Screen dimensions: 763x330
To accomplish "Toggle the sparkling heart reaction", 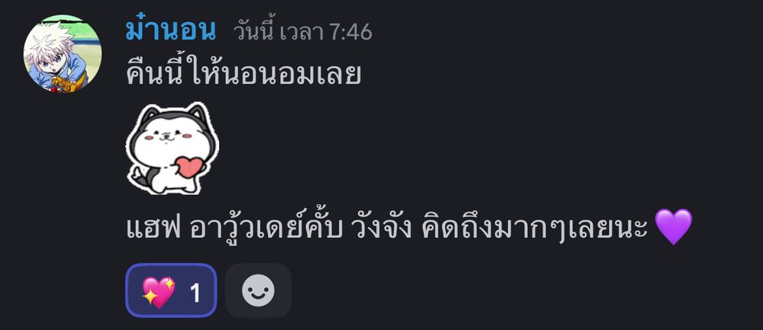I will pyautogui.click(x=171, y=290).
